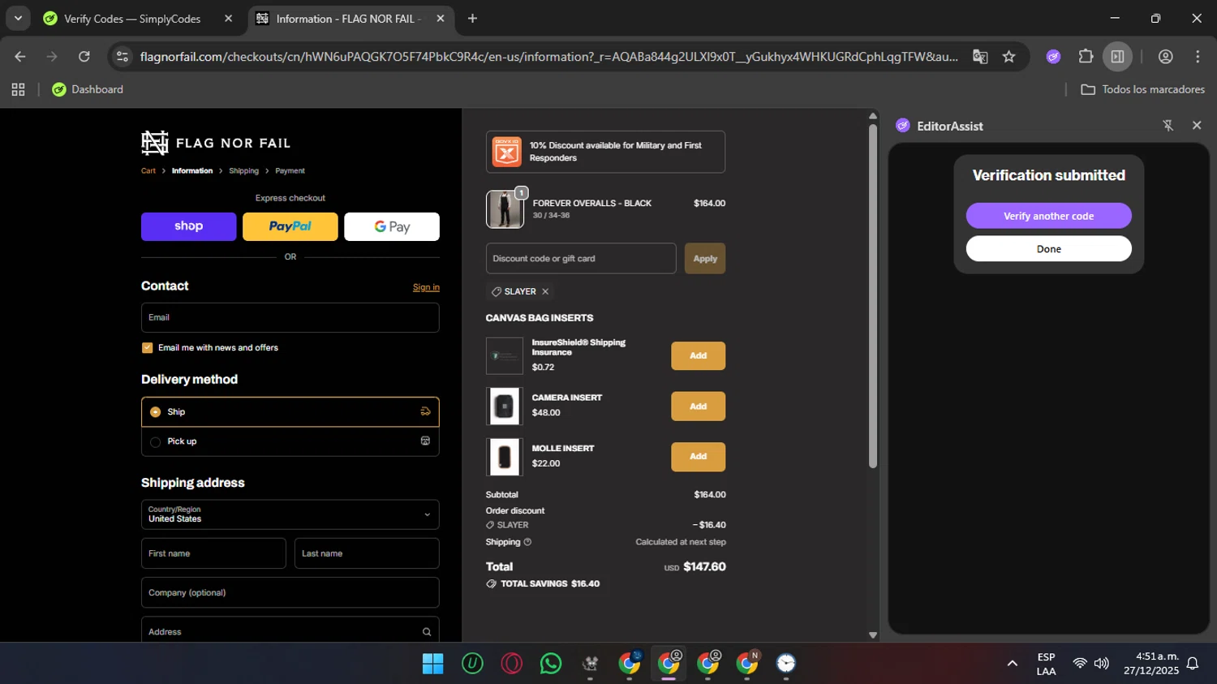1217x684 pixels.
Task: Show hidden system tray icons
Action: coord(1012,664)
